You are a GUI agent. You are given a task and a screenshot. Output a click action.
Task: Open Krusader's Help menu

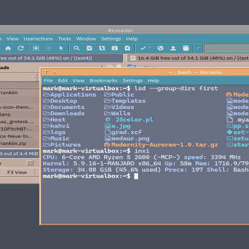132,39
